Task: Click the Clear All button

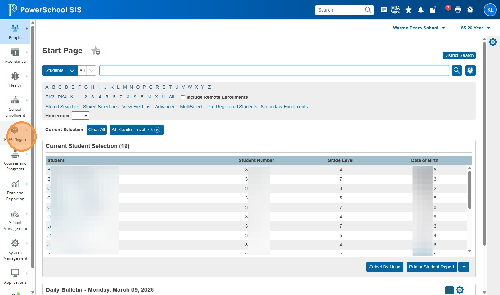Action: point(97,130)
